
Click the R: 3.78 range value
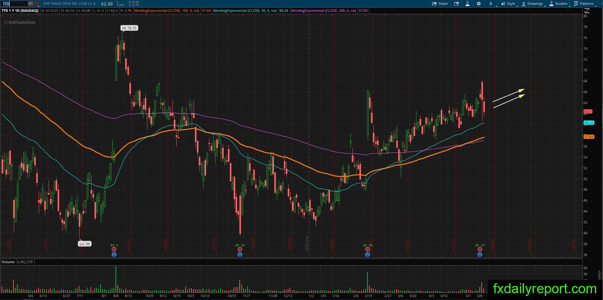pos(126,11)
